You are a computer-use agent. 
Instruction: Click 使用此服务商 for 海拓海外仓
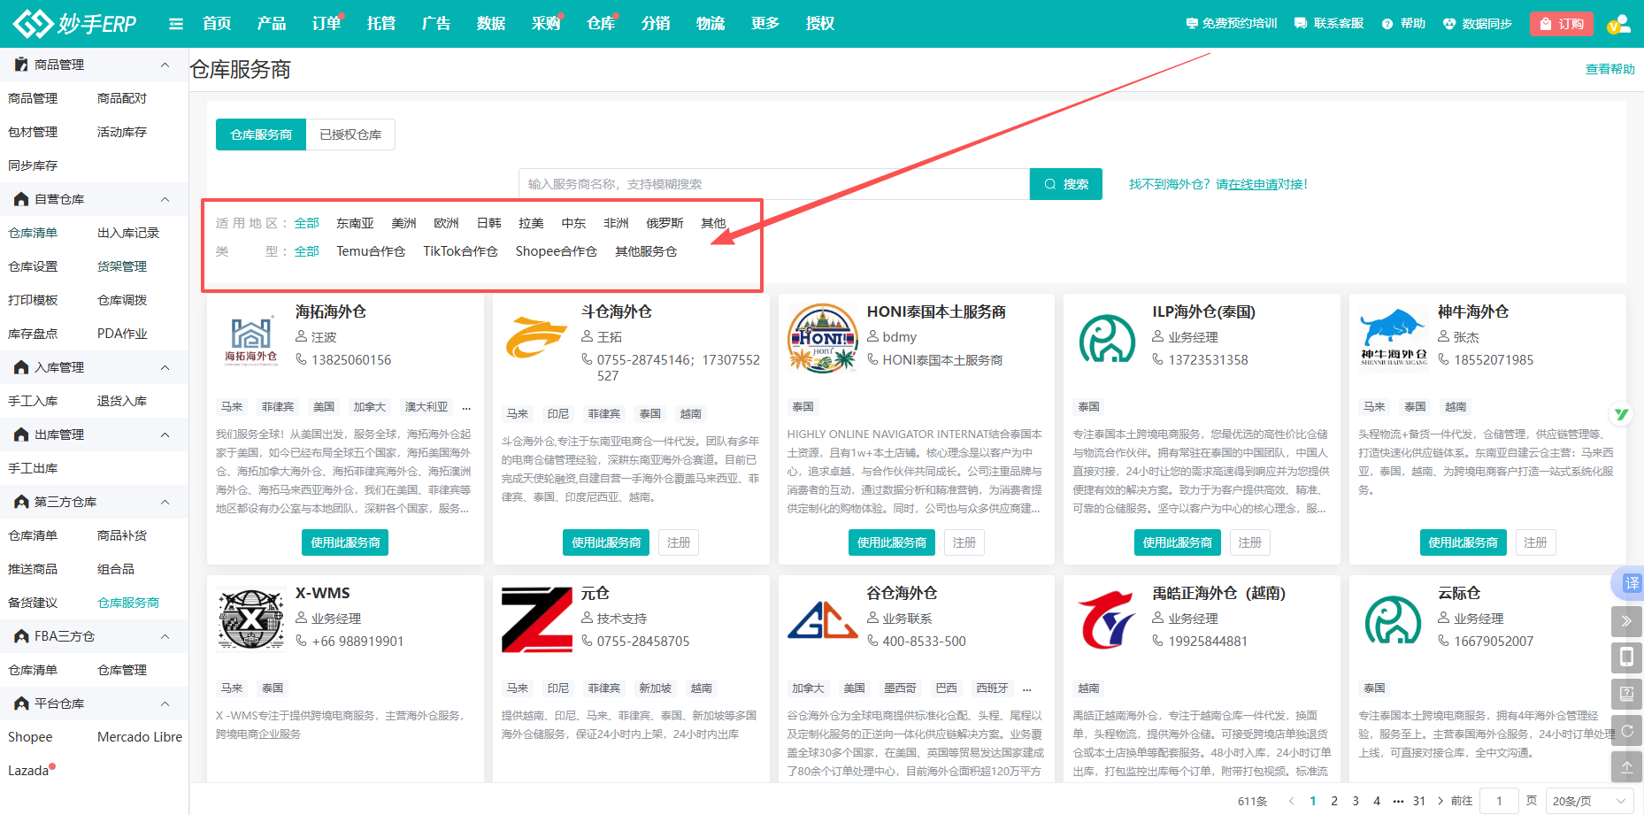click(x=343, y=542)
